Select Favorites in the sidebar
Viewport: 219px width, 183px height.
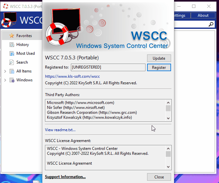pyautogui.click(x=24, y=36)
